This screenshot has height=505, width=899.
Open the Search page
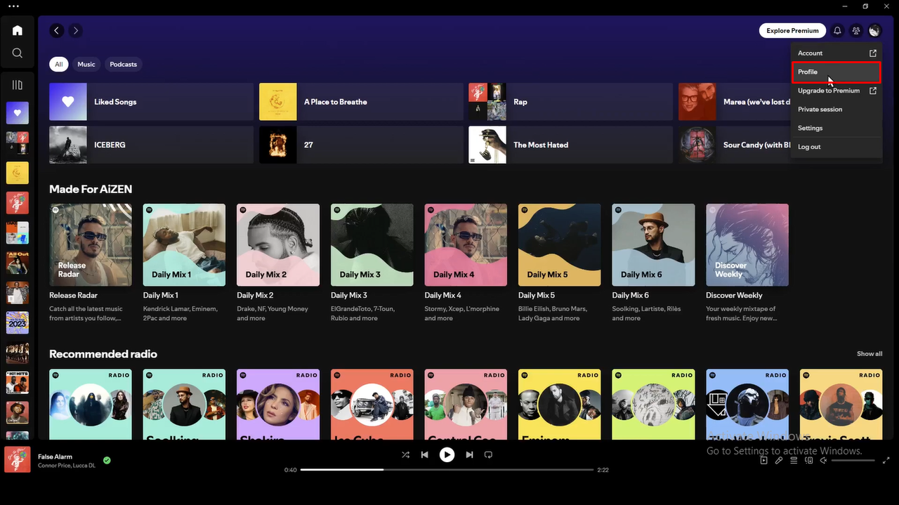point(17,53)
